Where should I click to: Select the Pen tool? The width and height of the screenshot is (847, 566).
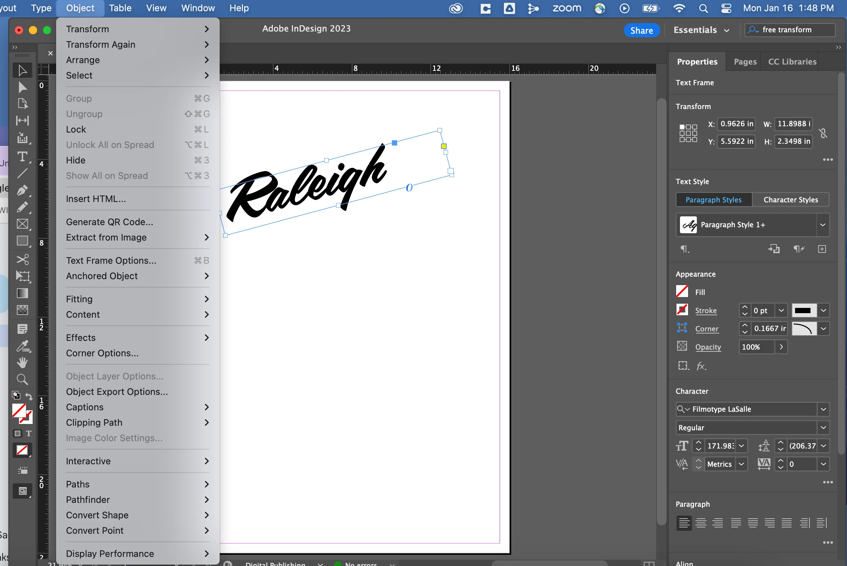(x=22, y=190)
